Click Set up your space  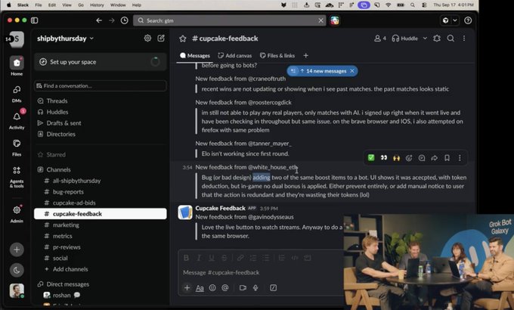pyautogui.click(x=101, y=62)
